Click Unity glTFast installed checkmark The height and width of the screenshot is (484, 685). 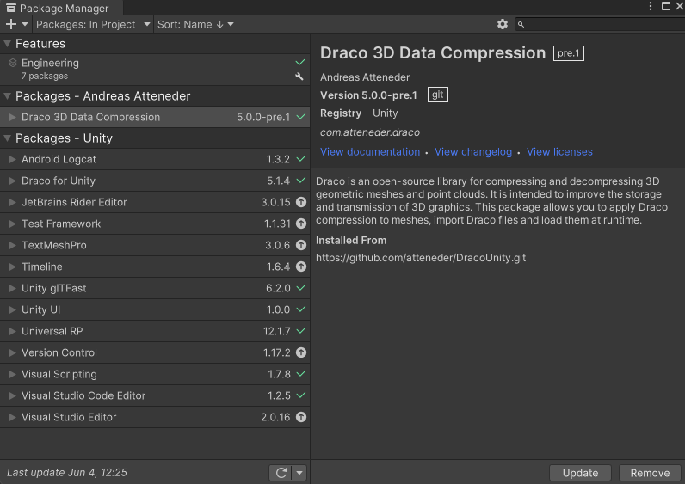(x=301, y=288)
